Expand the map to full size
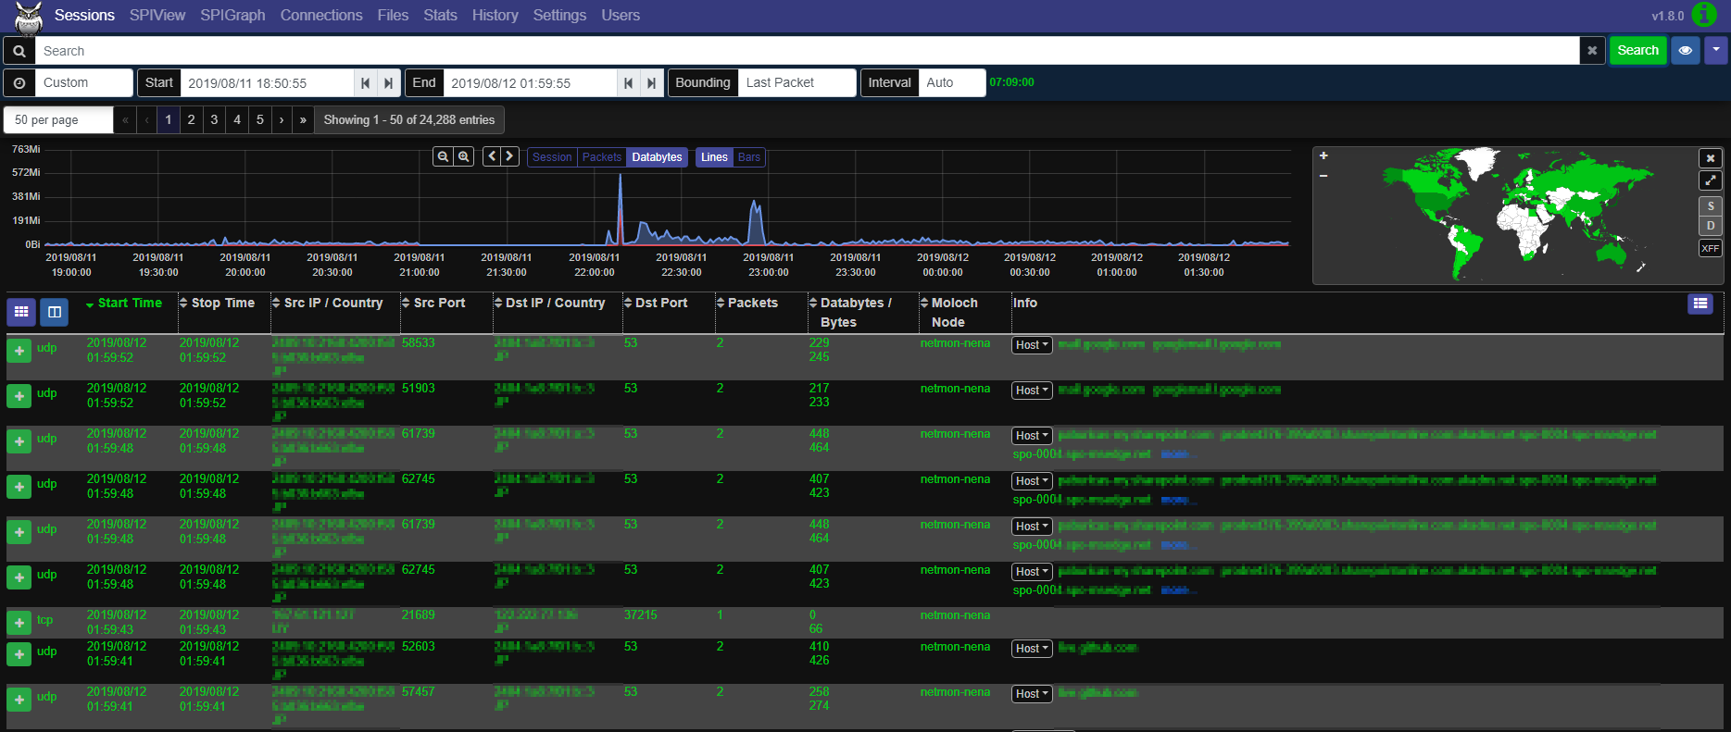The image size is (1731, 732). [x=1710, y=180]
